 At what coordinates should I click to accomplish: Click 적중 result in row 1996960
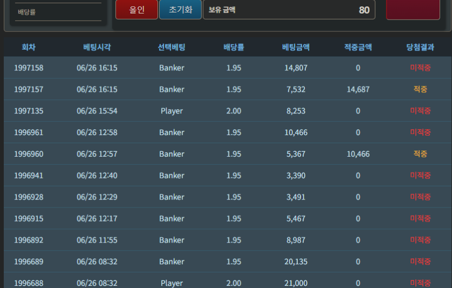[420, 154]
